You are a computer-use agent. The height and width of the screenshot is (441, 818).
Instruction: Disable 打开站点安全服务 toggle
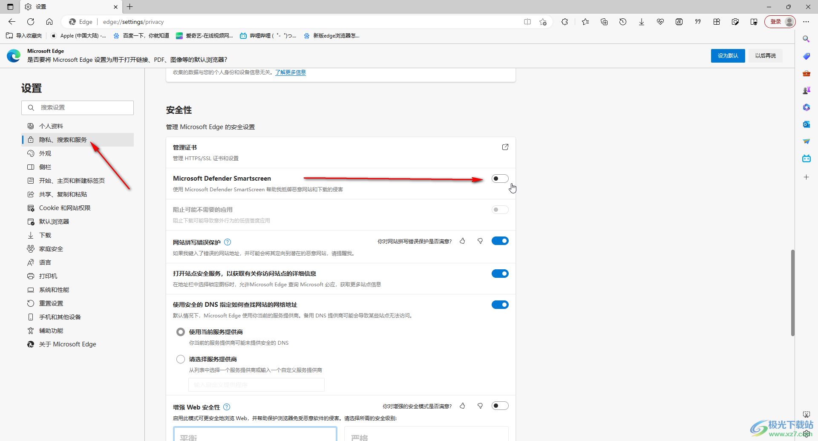[x=500, y=274]
